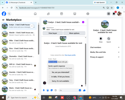Open Windows notification center icon
The image size is (125, 100).
pos(121,97)
